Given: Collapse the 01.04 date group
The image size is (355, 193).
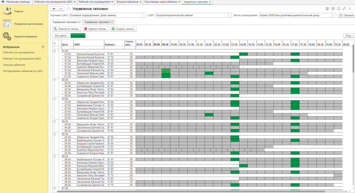Looking at the screenshot, I should click(54, 51).
